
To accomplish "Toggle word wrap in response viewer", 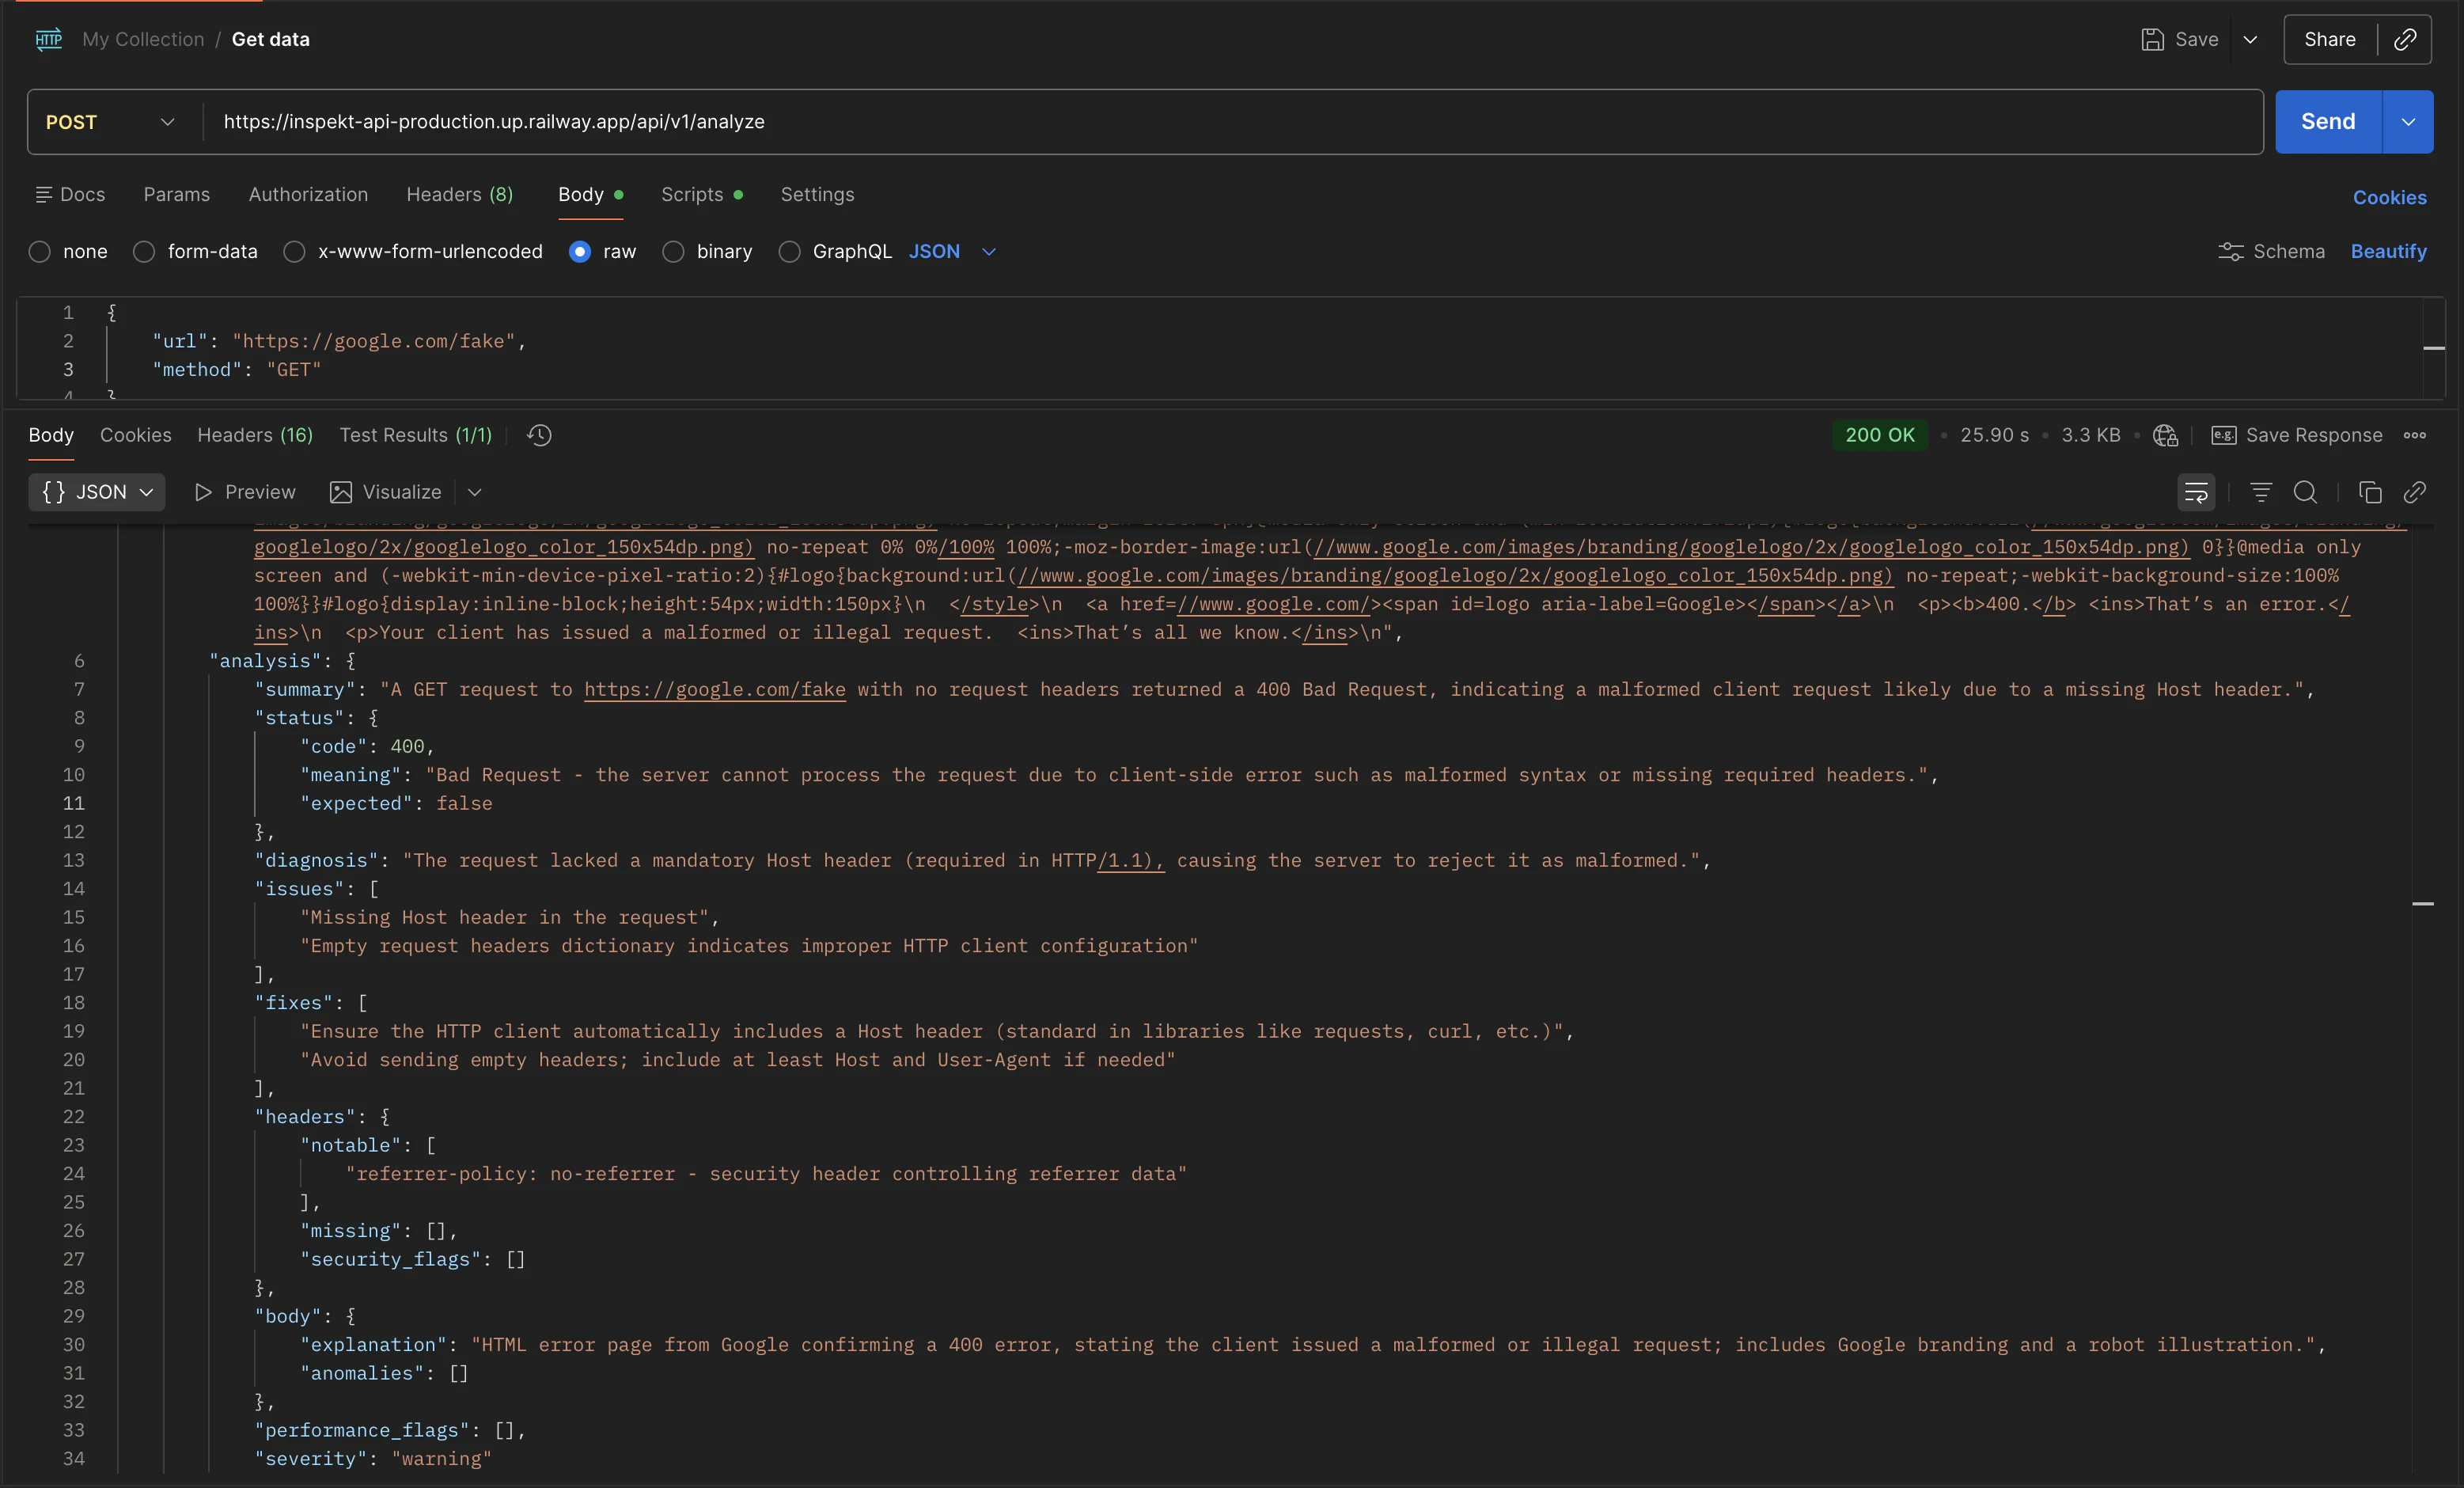I will [2195, 492].
